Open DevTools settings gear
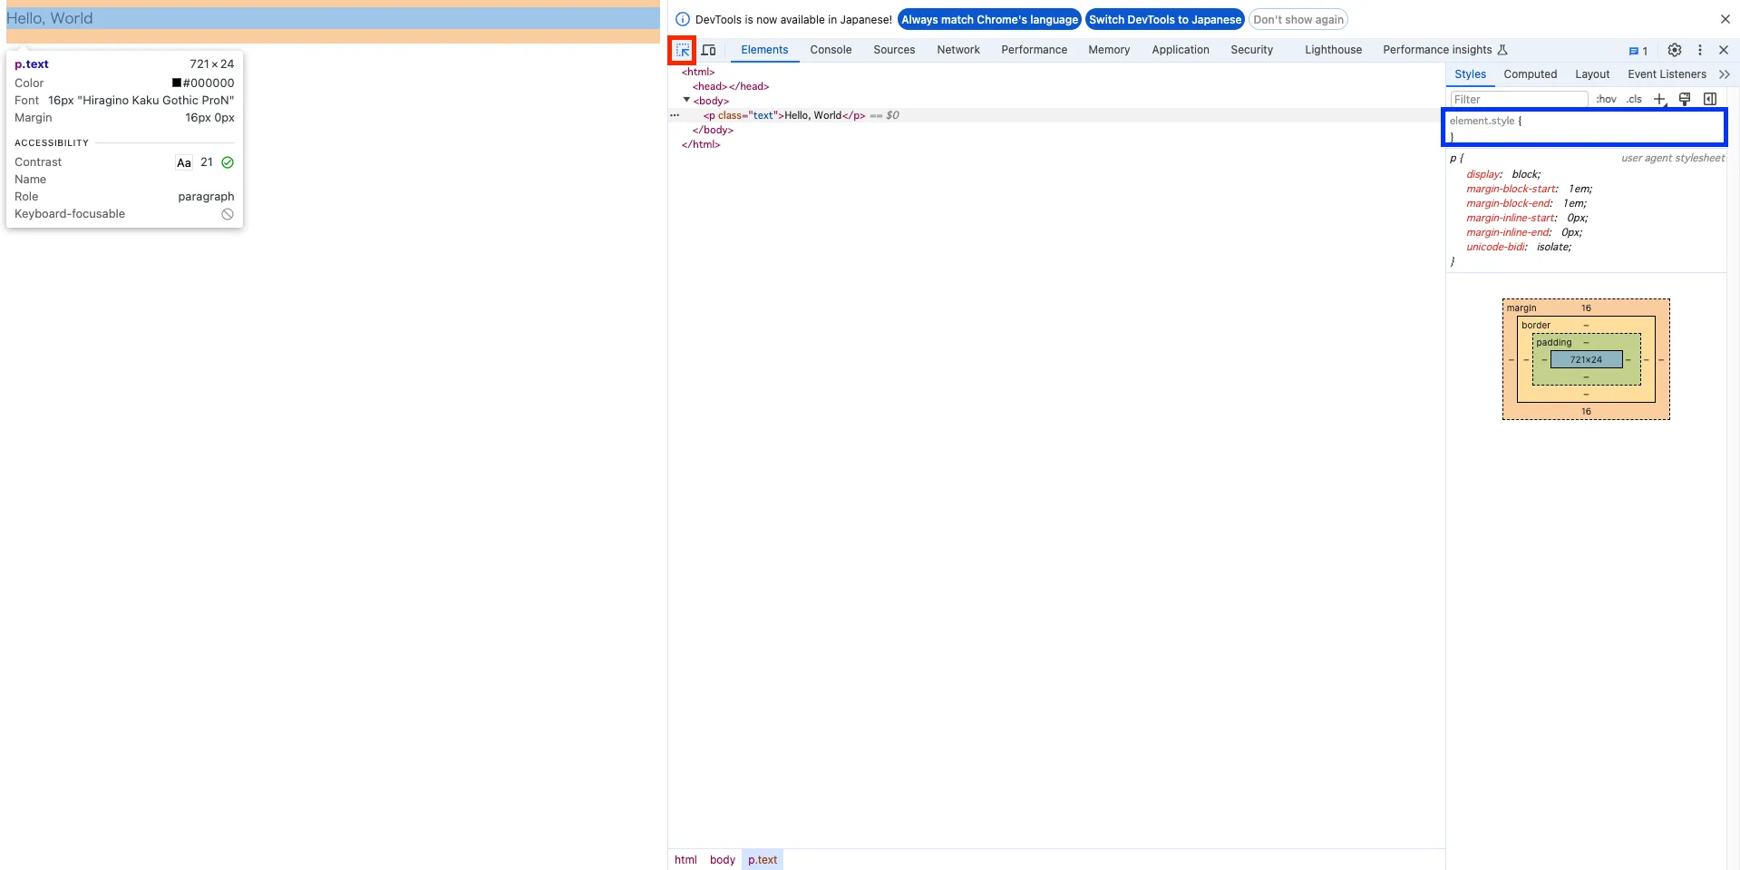 click(1675, 50)
